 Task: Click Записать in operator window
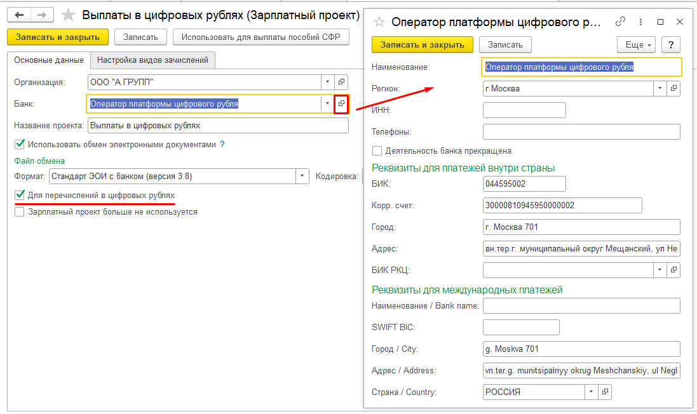505,44
